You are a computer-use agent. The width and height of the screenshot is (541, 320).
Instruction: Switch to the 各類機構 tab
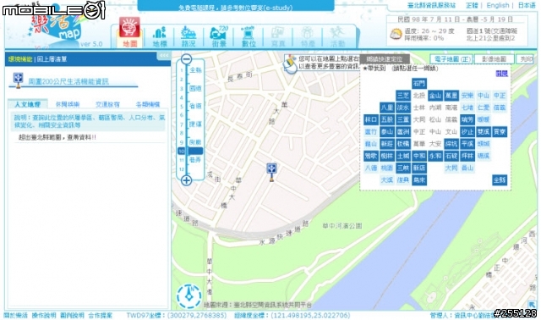pos(148,104)
